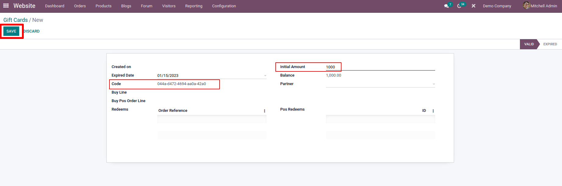Open the conversations messages icon
This screenshot has height=186, width=562.
point(446,6)
